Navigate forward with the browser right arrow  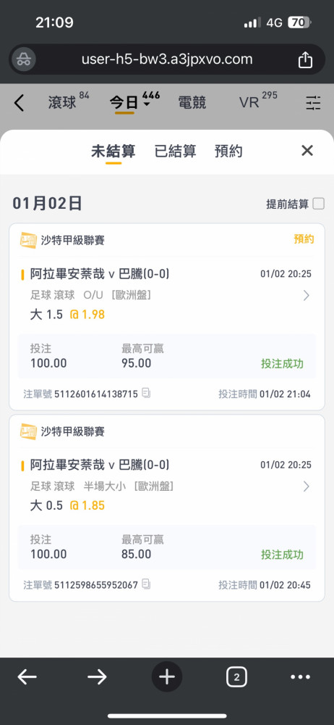pos(97,677)
